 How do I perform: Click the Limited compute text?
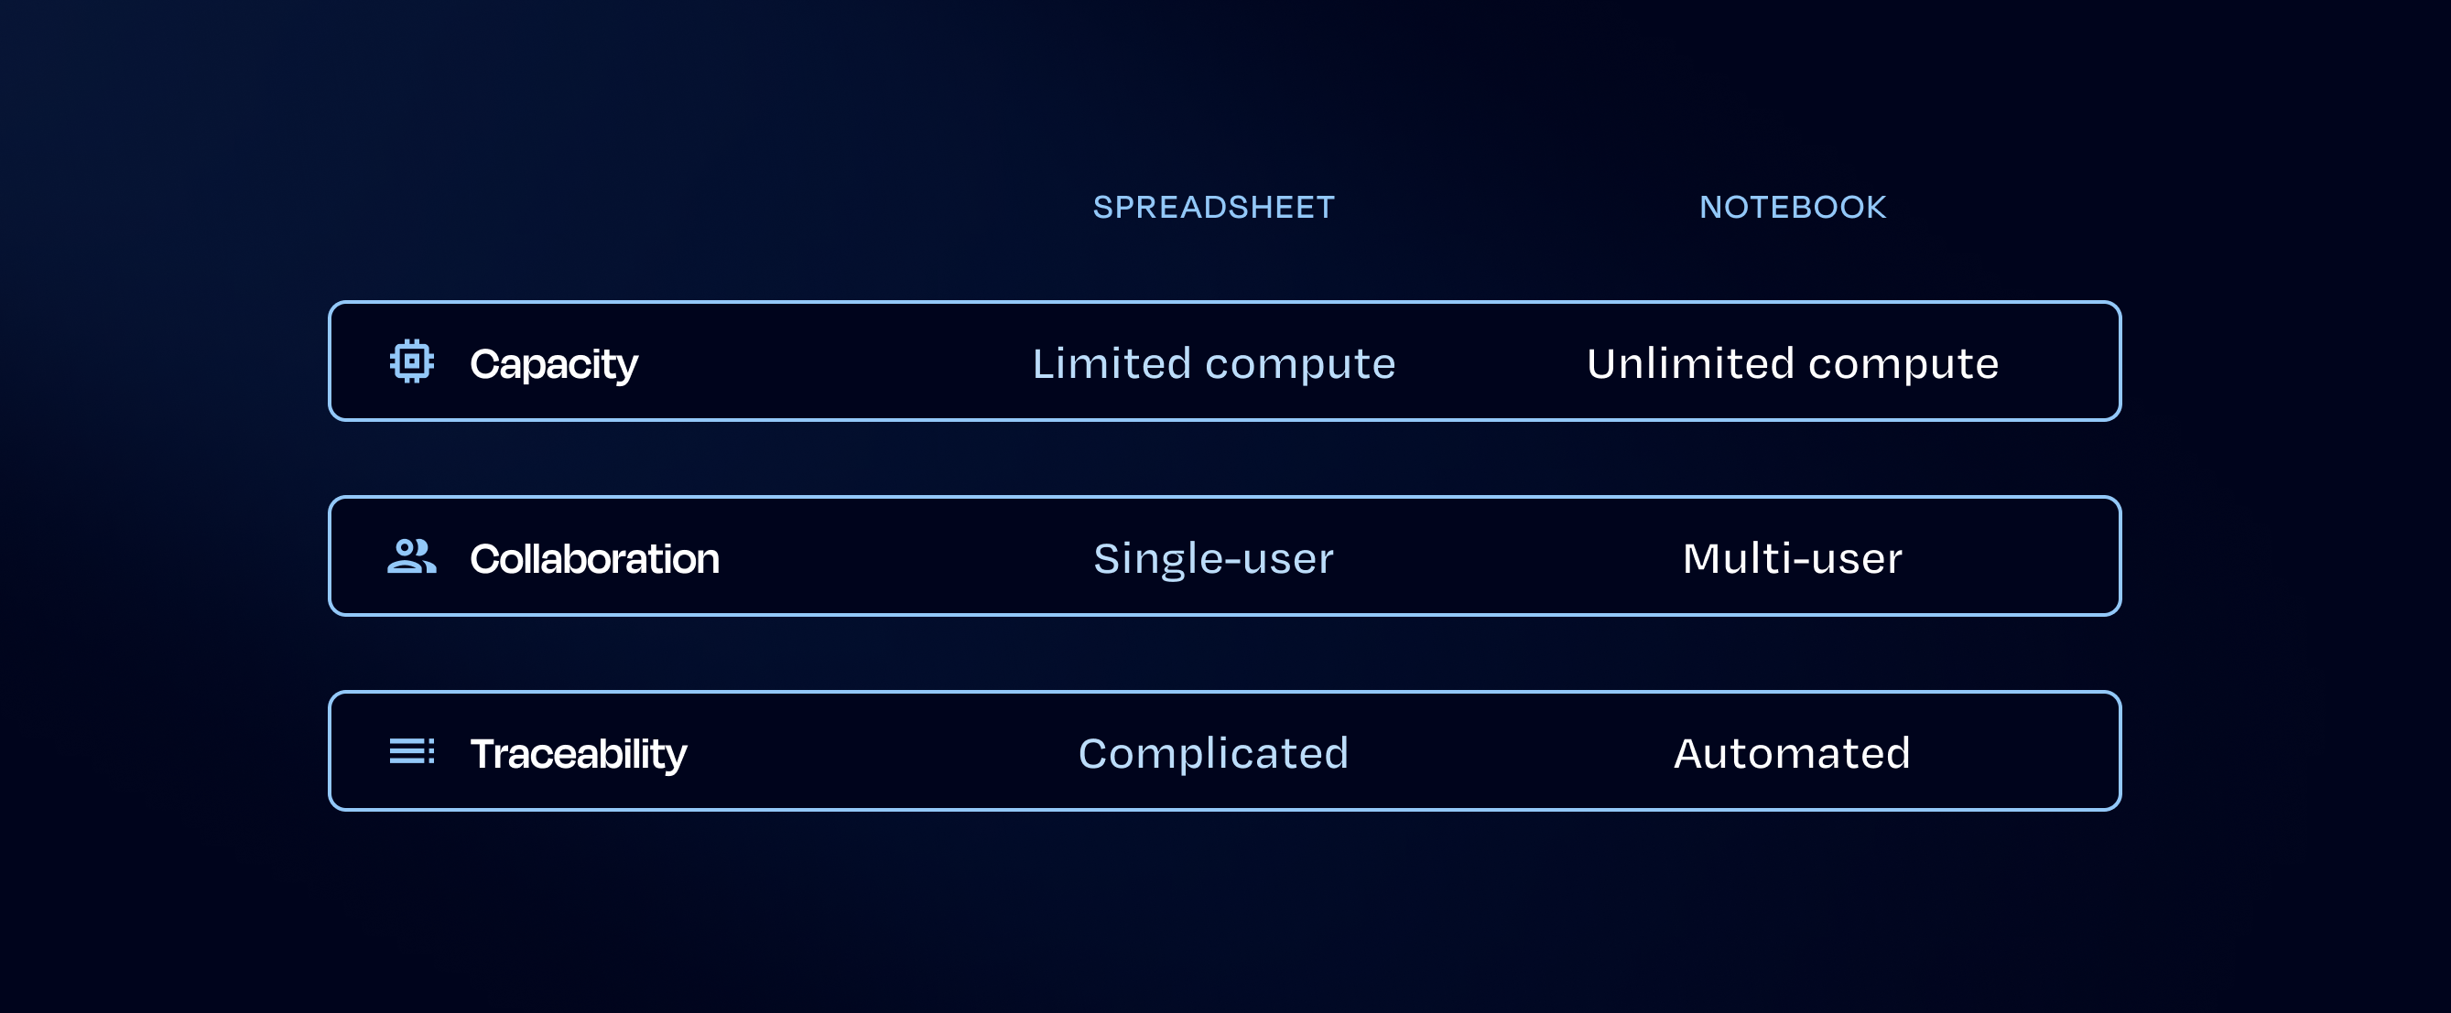1214,364
